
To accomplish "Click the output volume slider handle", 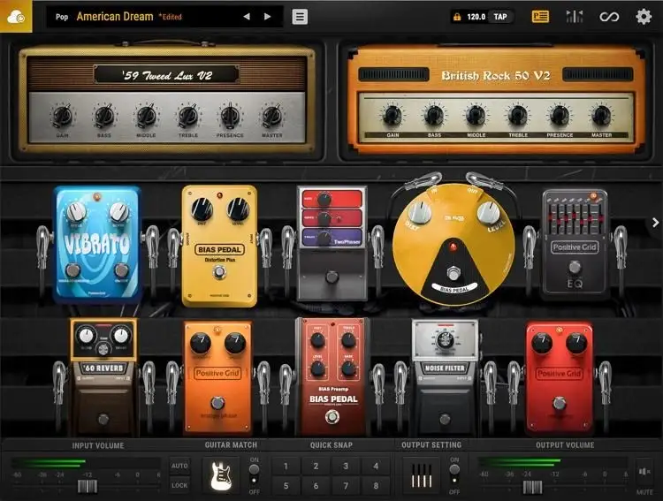I will [532, 487].
